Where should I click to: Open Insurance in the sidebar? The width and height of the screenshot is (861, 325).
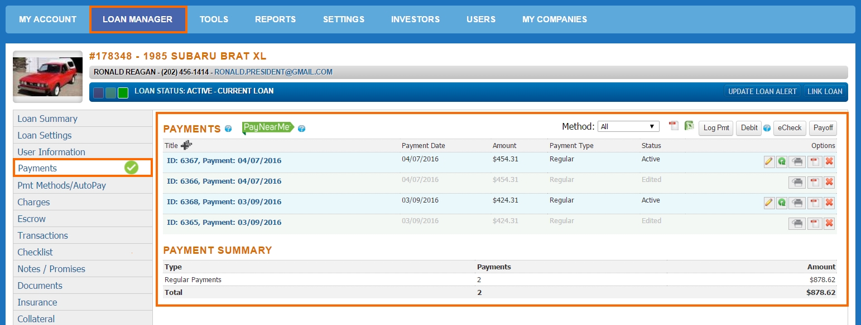(x=83, y=302)
